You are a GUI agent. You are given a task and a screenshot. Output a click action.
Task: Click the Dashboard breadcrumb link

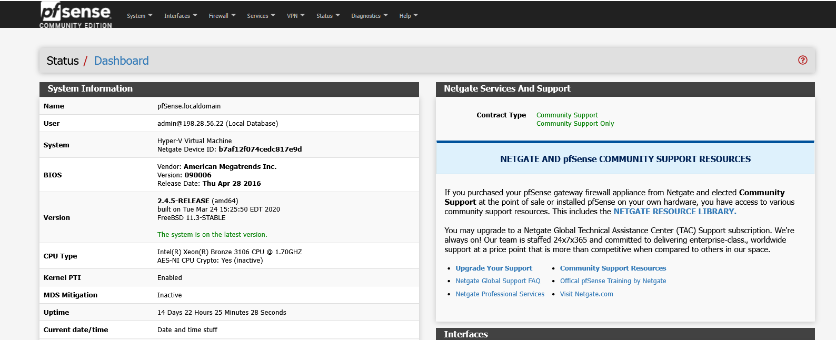(121, 61)
